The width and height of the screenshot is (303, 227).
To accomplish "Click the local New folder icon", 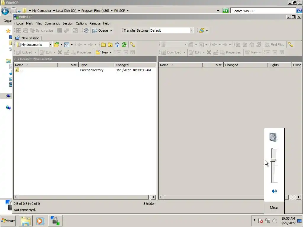I will pos(98,52).
